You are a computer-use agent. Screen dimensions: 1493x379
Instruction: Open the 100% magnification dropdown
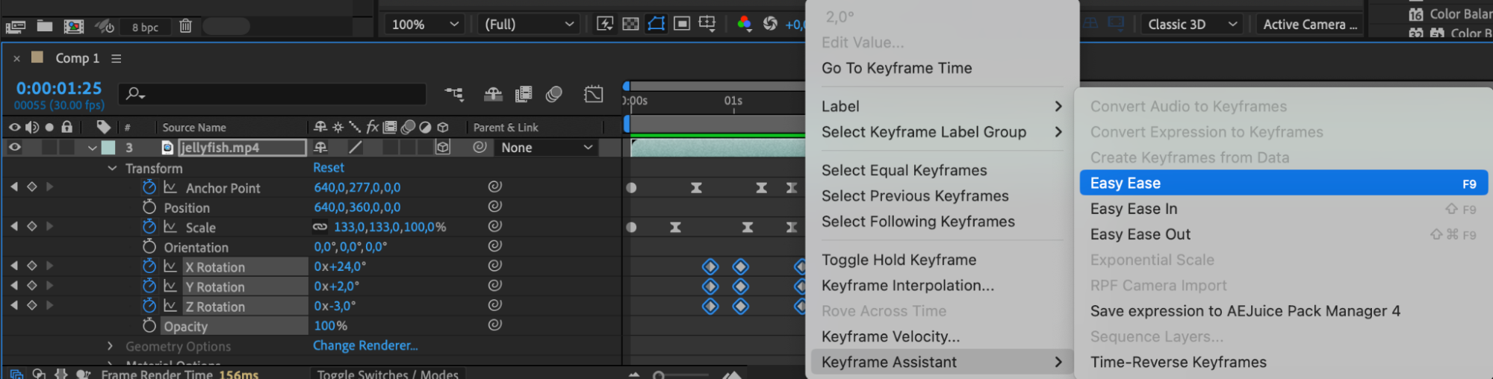tap(424, 25)
